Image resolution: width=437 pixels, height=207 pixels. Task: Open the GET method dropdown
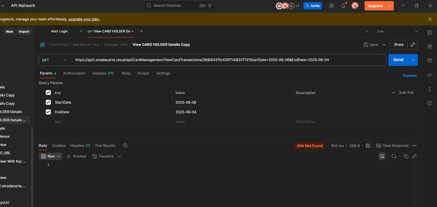click(54, 60)
